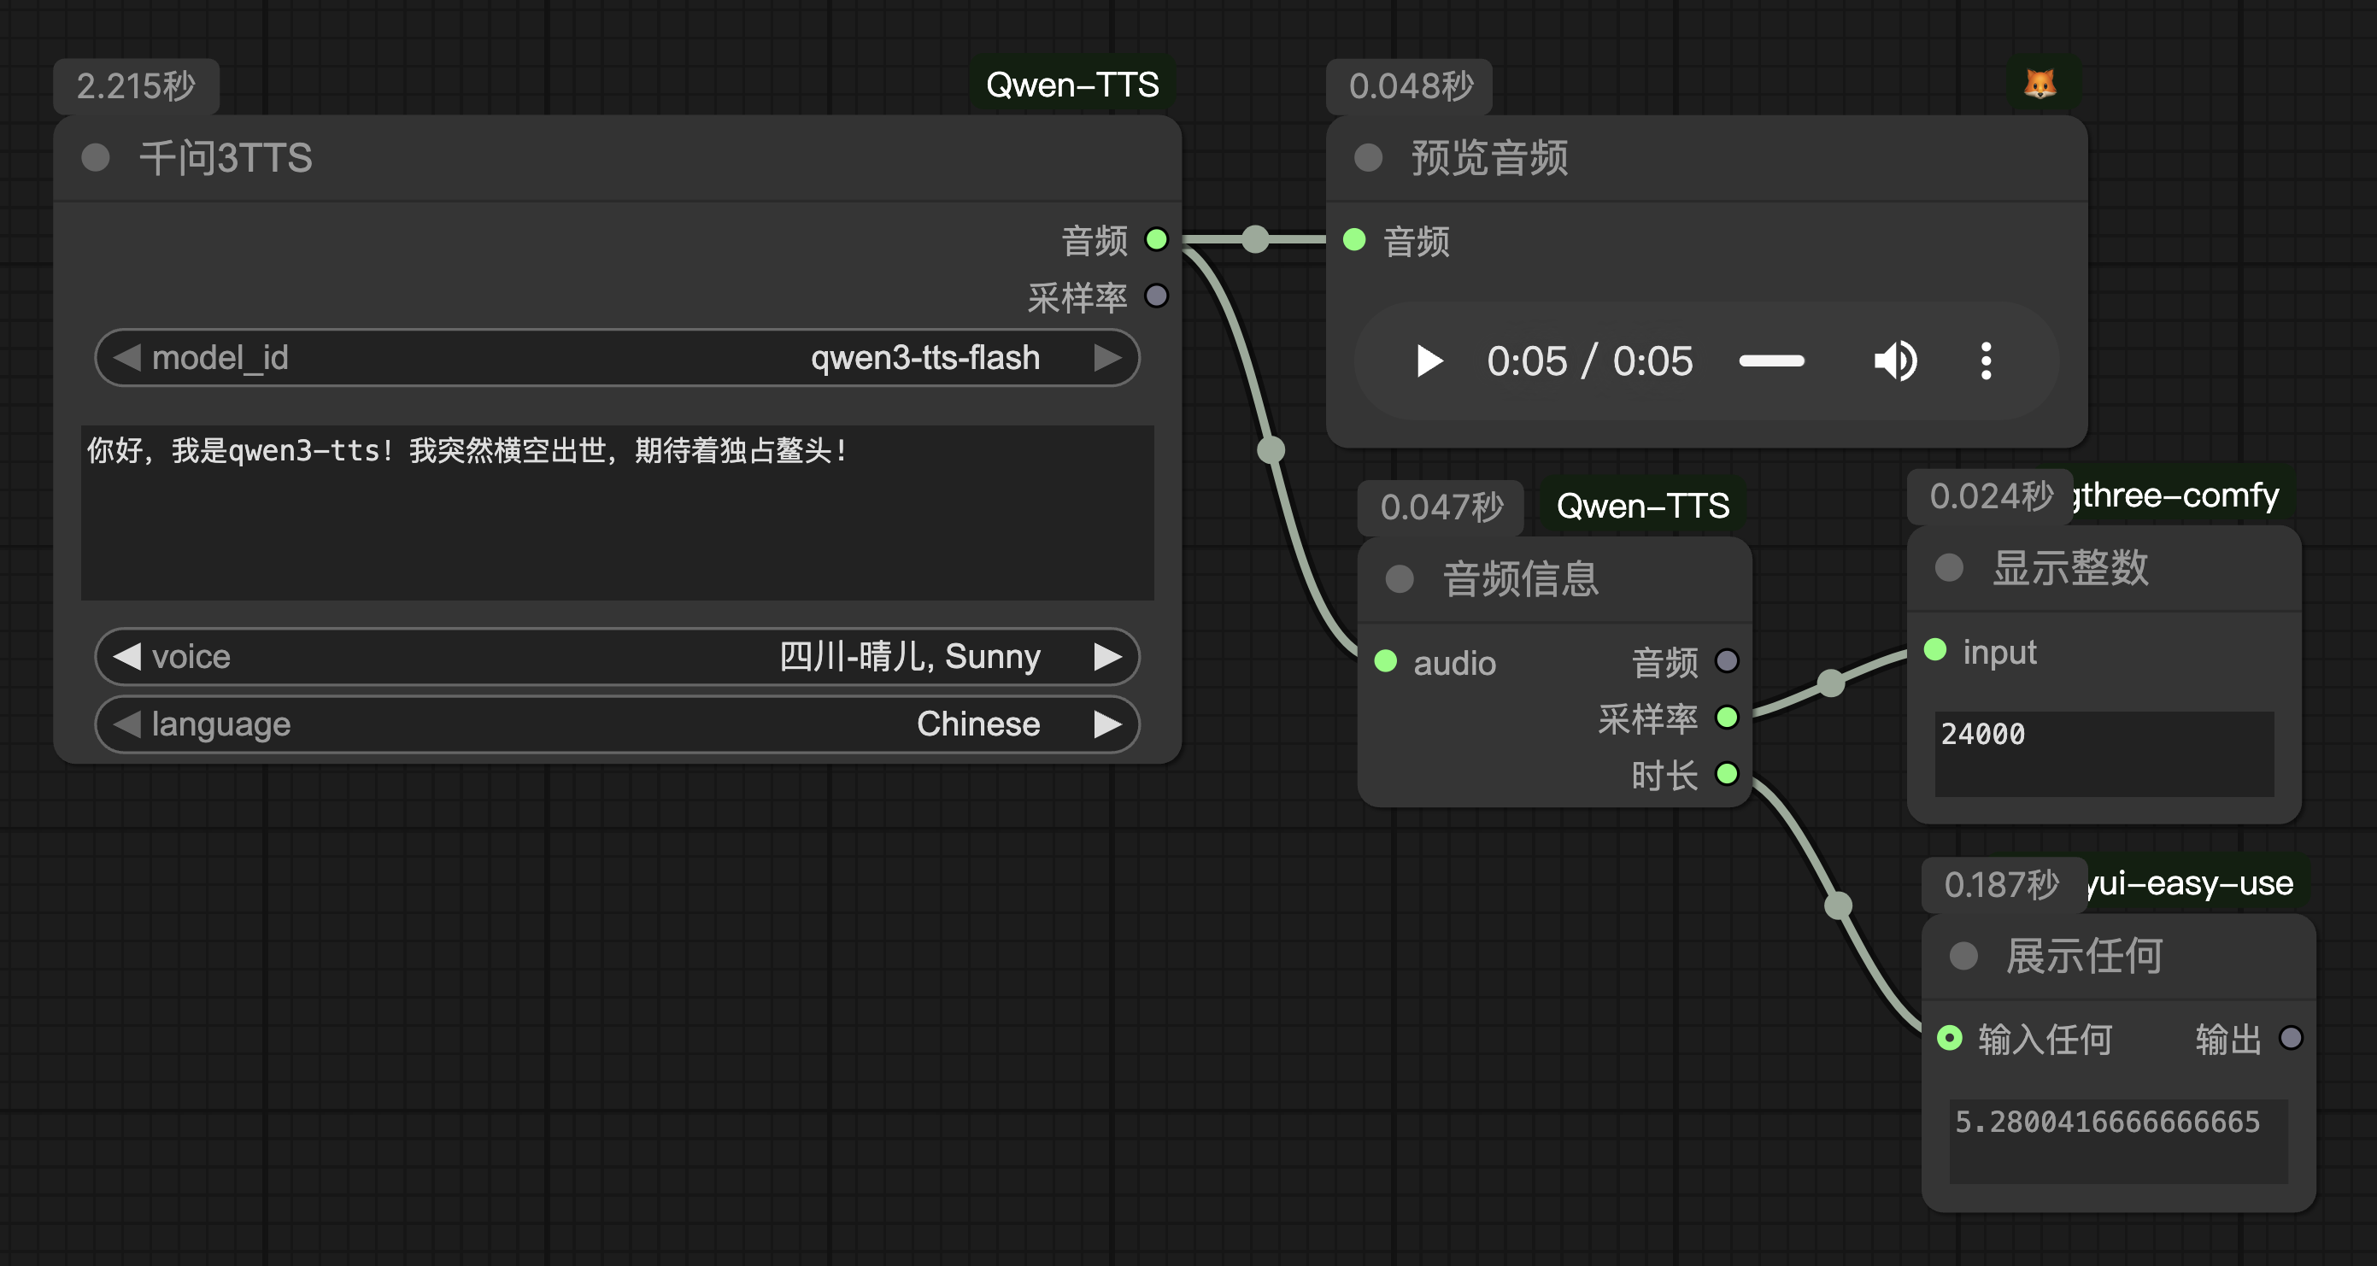Open the voice dropdown showing 四川-晴儿, Sunny
The width and height of the screenshot is (2377, 1266).
[x=617, y=656]
